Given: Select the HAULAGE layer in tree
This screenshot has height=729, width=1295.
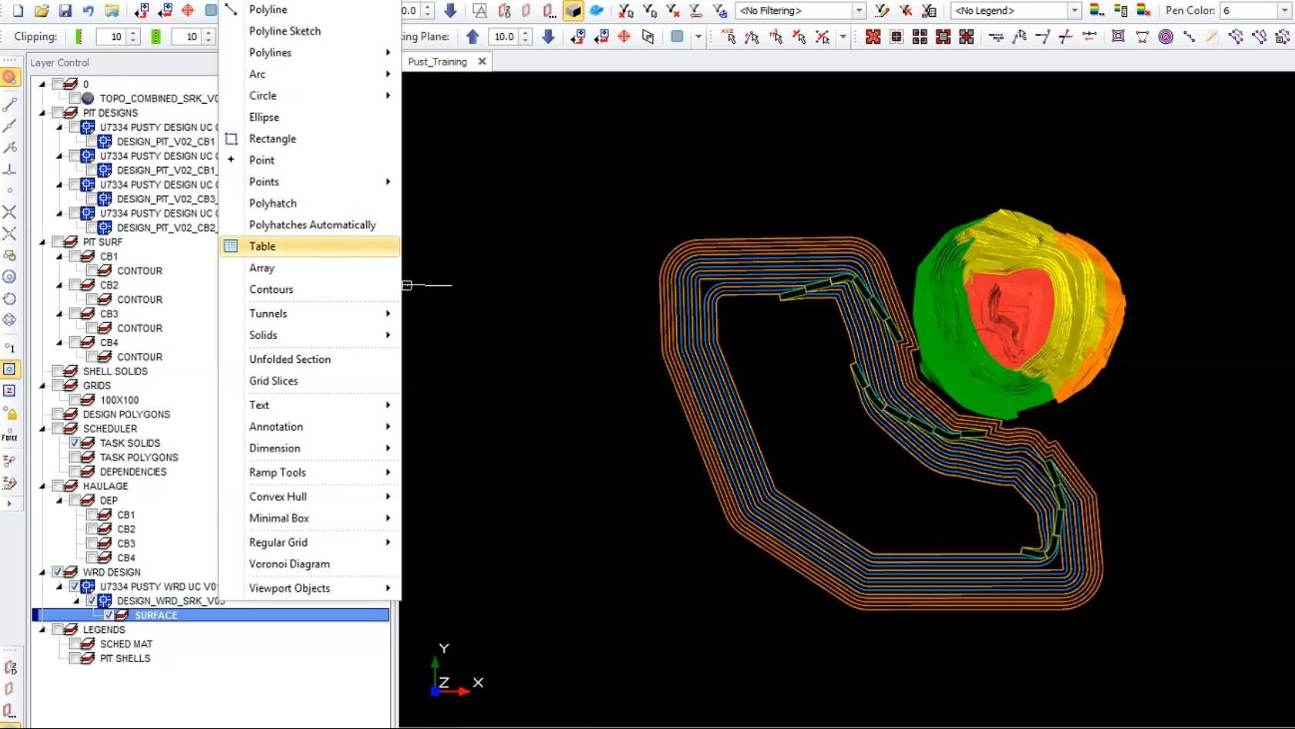Looking at the screenshot, I should click(x=105, y=486).
